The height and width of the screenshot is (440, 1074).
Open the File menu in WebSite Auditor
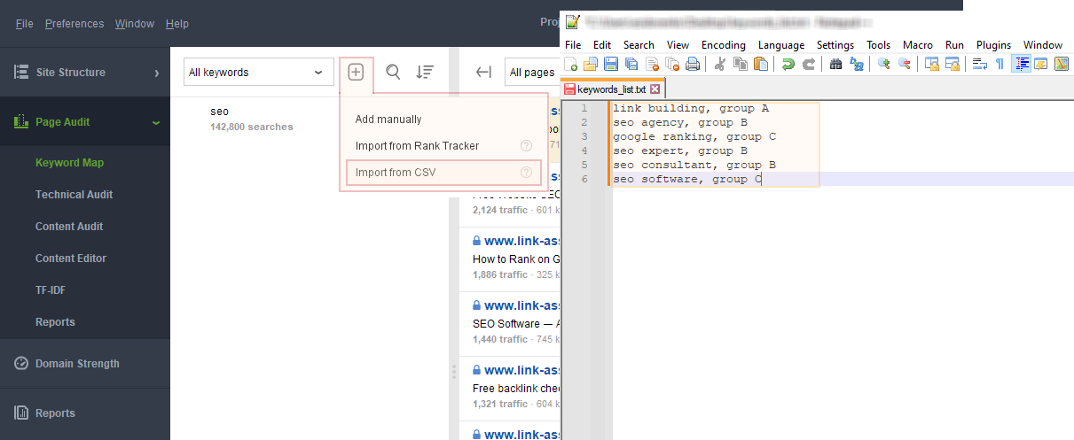click(x=25, y=24)
